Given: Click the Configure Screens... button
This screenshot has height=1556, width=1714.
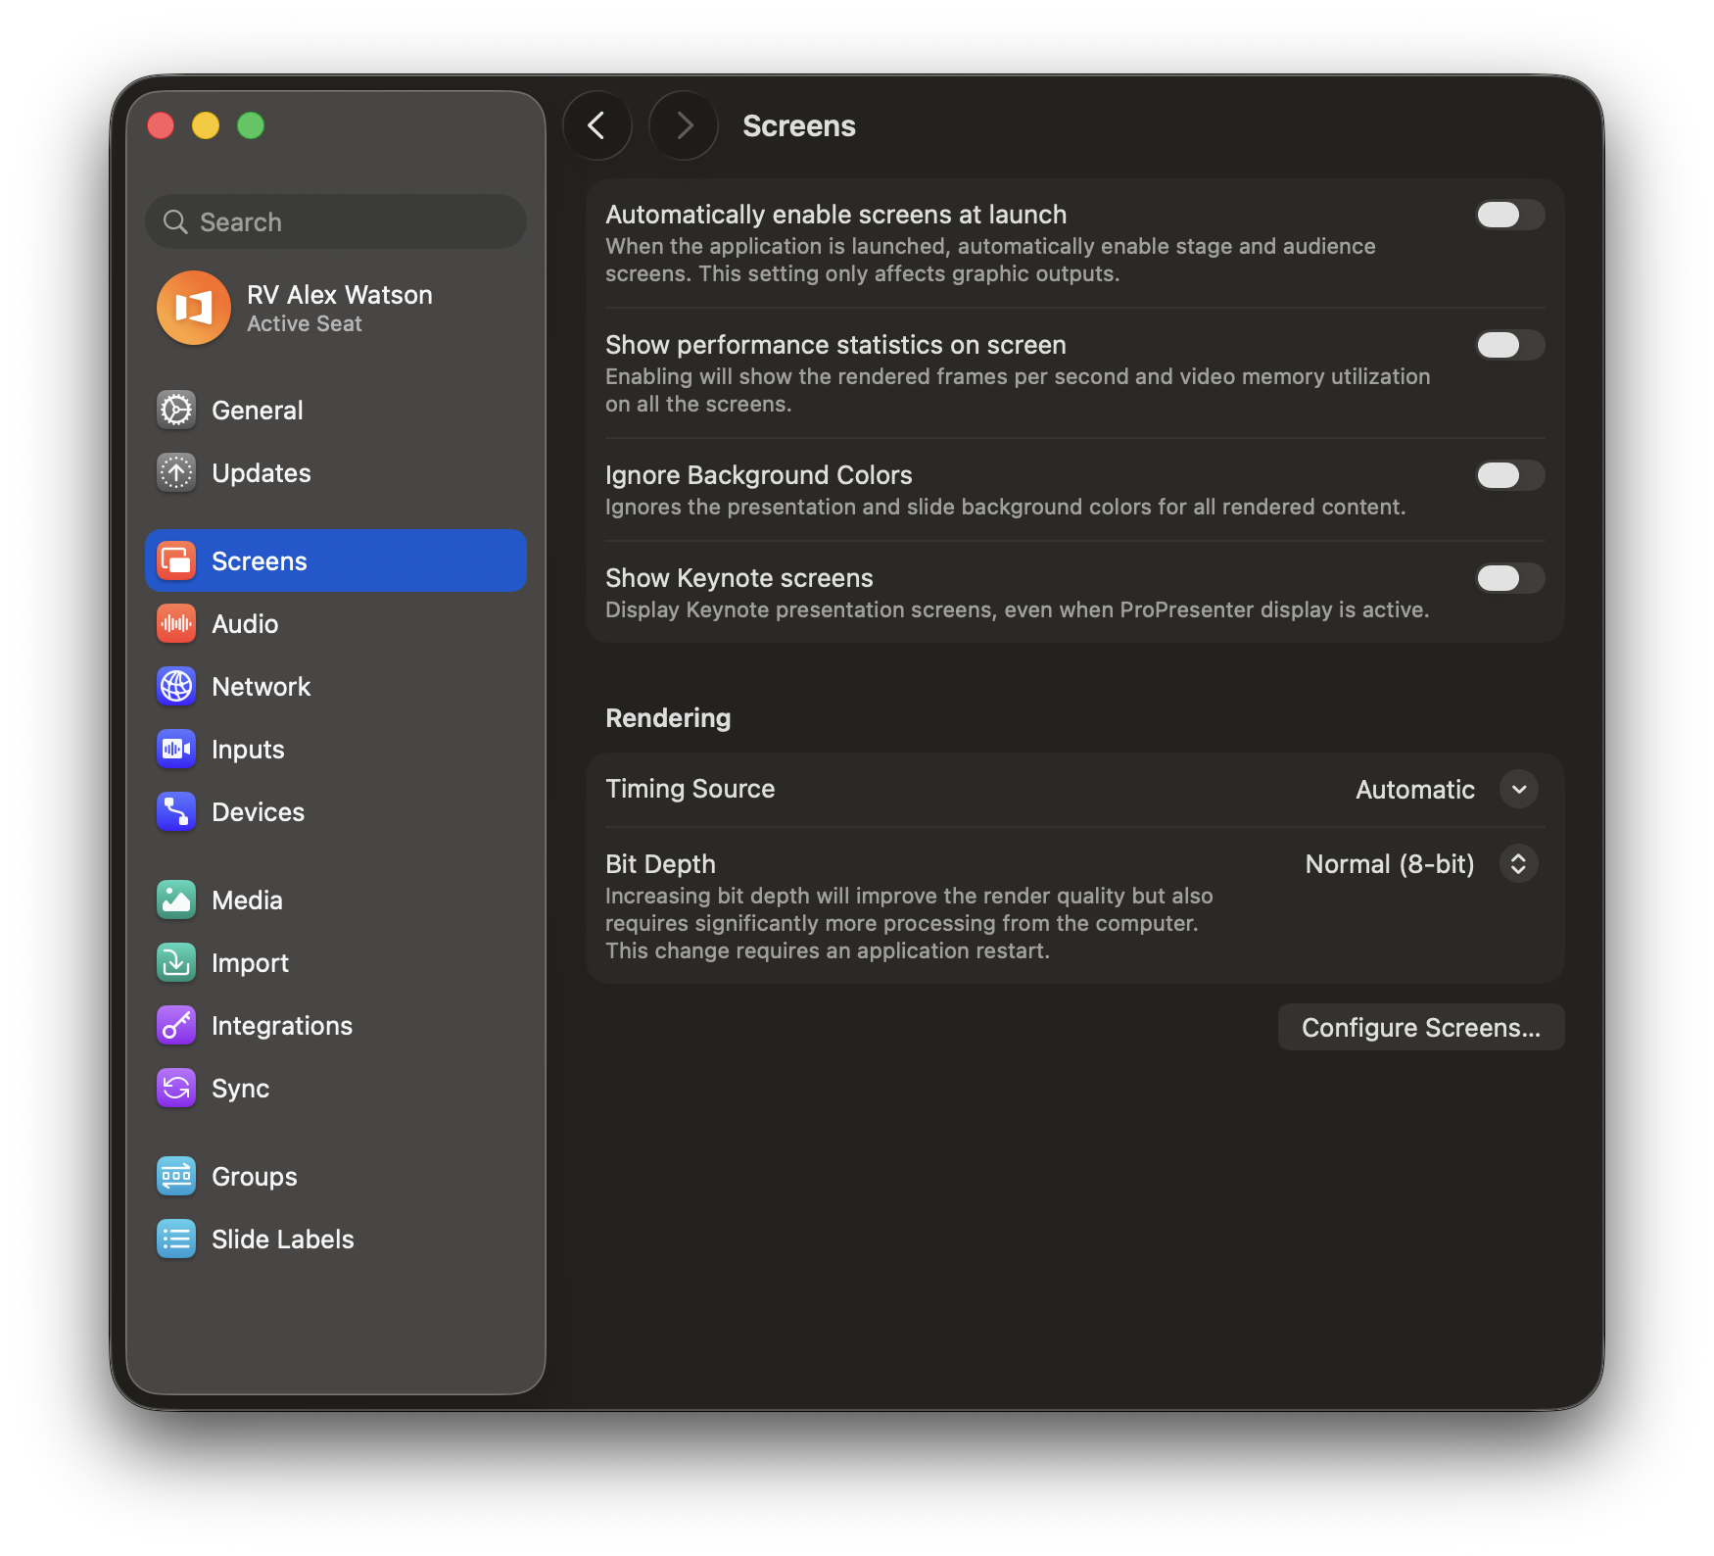Looking at the screenshot, I should pyautogui.click(x=1420, y=1028).
